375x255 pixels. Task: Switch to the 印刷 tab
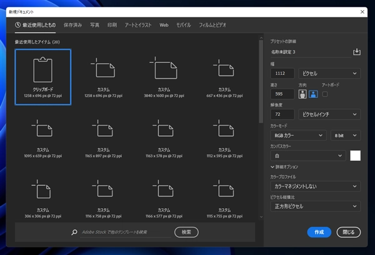(x=112, y=25)
